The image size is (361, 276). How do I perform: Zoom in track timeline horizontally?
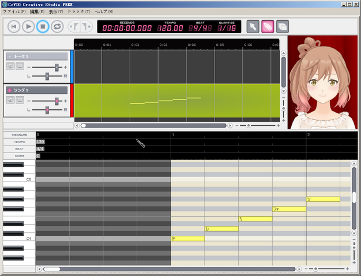(x=278, y=125)
